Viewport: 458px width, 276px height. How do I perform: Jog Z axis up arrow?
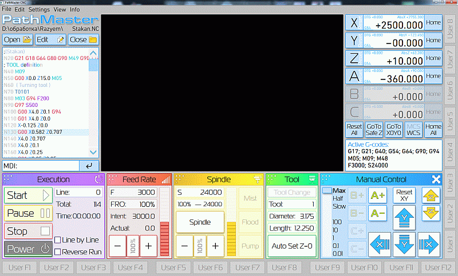pos(431,195)
